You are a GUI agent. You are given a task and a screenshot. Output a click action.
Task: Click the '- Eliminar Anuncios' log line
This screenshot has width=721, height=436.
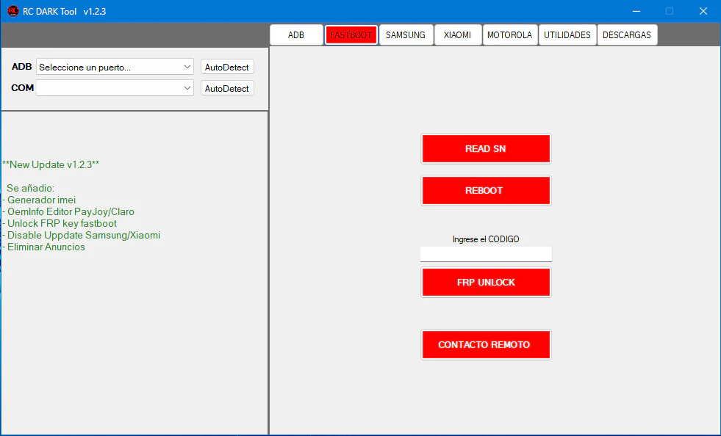[x=43, y=247]
